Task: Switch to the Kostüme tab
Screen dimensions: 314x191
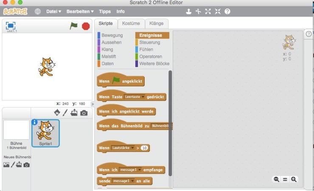Action: click(131, 24)
